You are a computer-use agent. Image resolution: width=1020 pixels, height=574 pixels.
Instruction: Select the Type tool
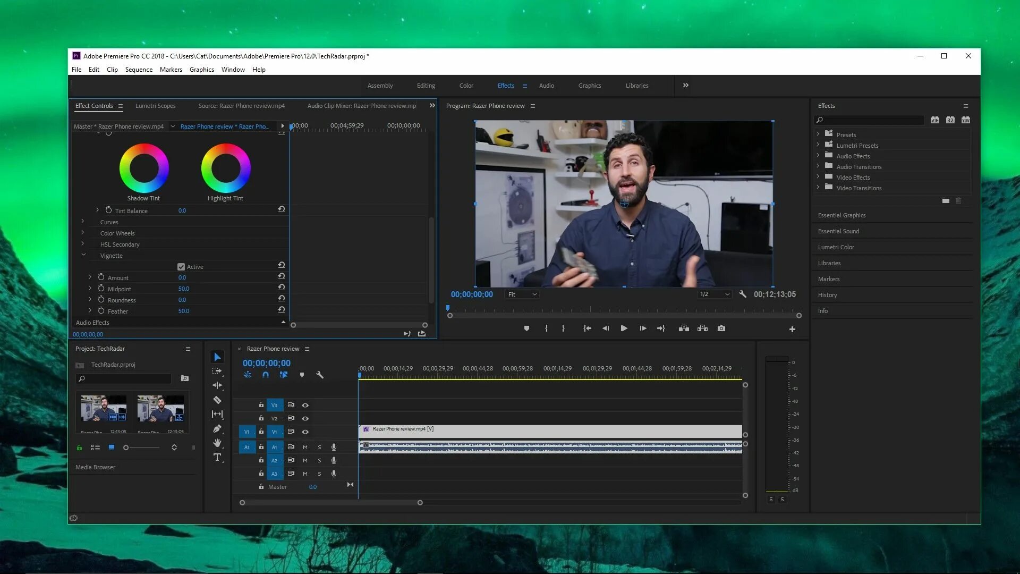217,458
